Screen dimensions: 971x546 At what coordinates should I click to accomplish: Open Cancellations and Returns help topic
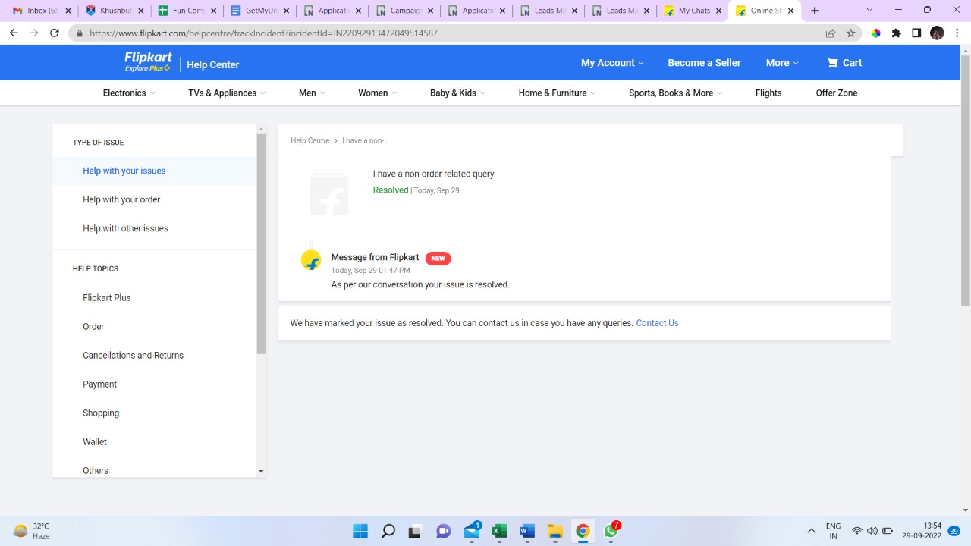(x=133, y=356)
